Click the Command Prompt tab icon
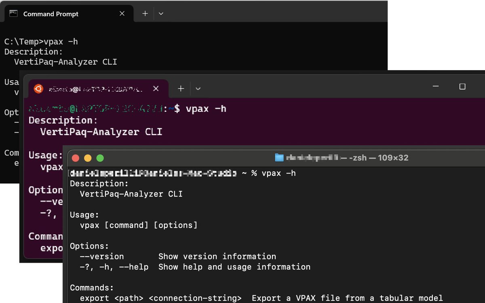The width and height of the screenshot is (485, 303). click(13, 14)
